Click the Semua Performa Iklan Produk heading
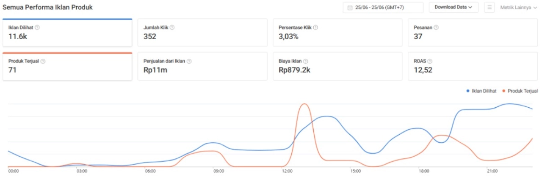 tap(47, 7)
